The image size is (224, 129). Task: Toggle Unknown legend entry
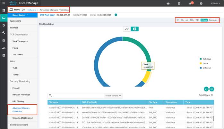[x=205, y=68]
